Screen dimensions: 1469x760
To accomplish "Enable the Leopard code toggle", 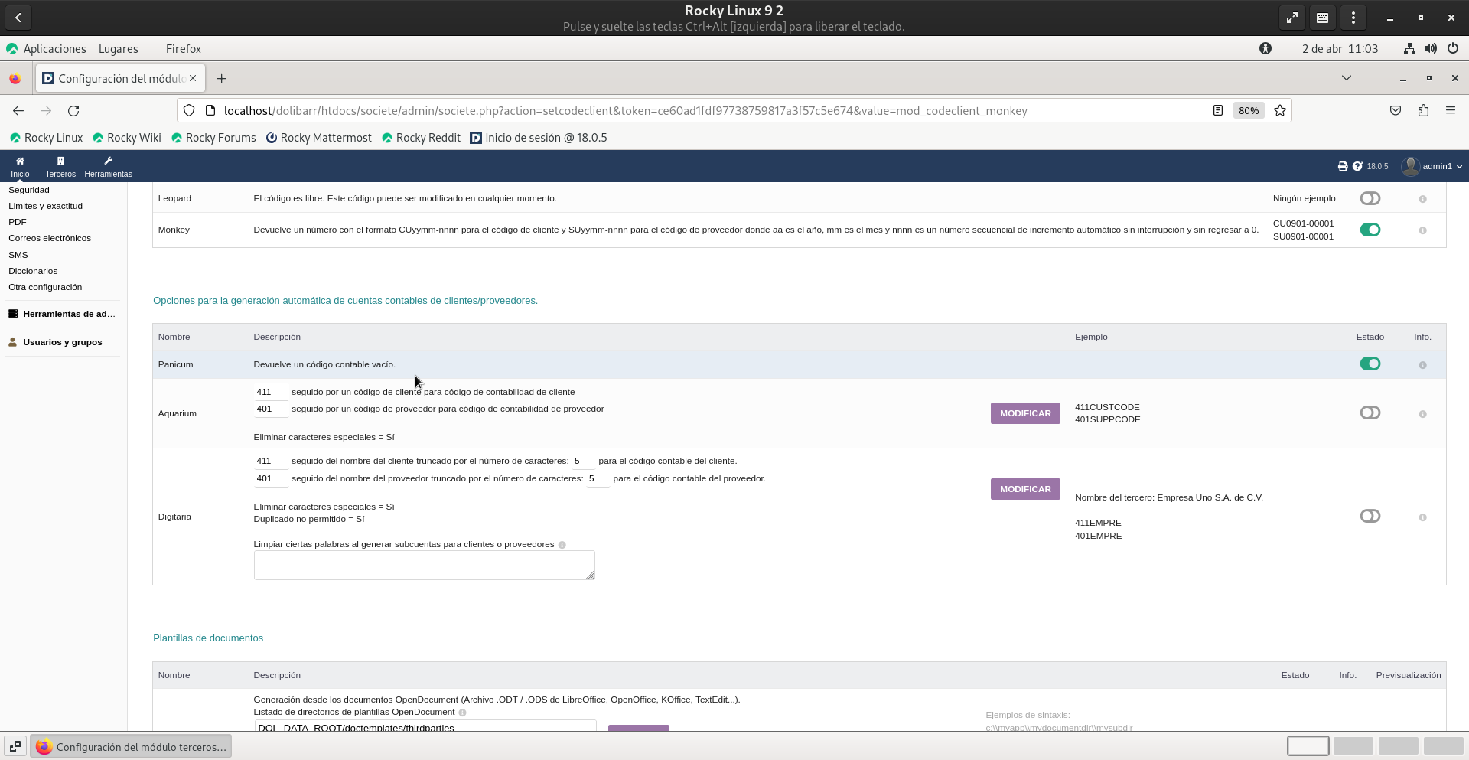I will tap(1370, 198).
